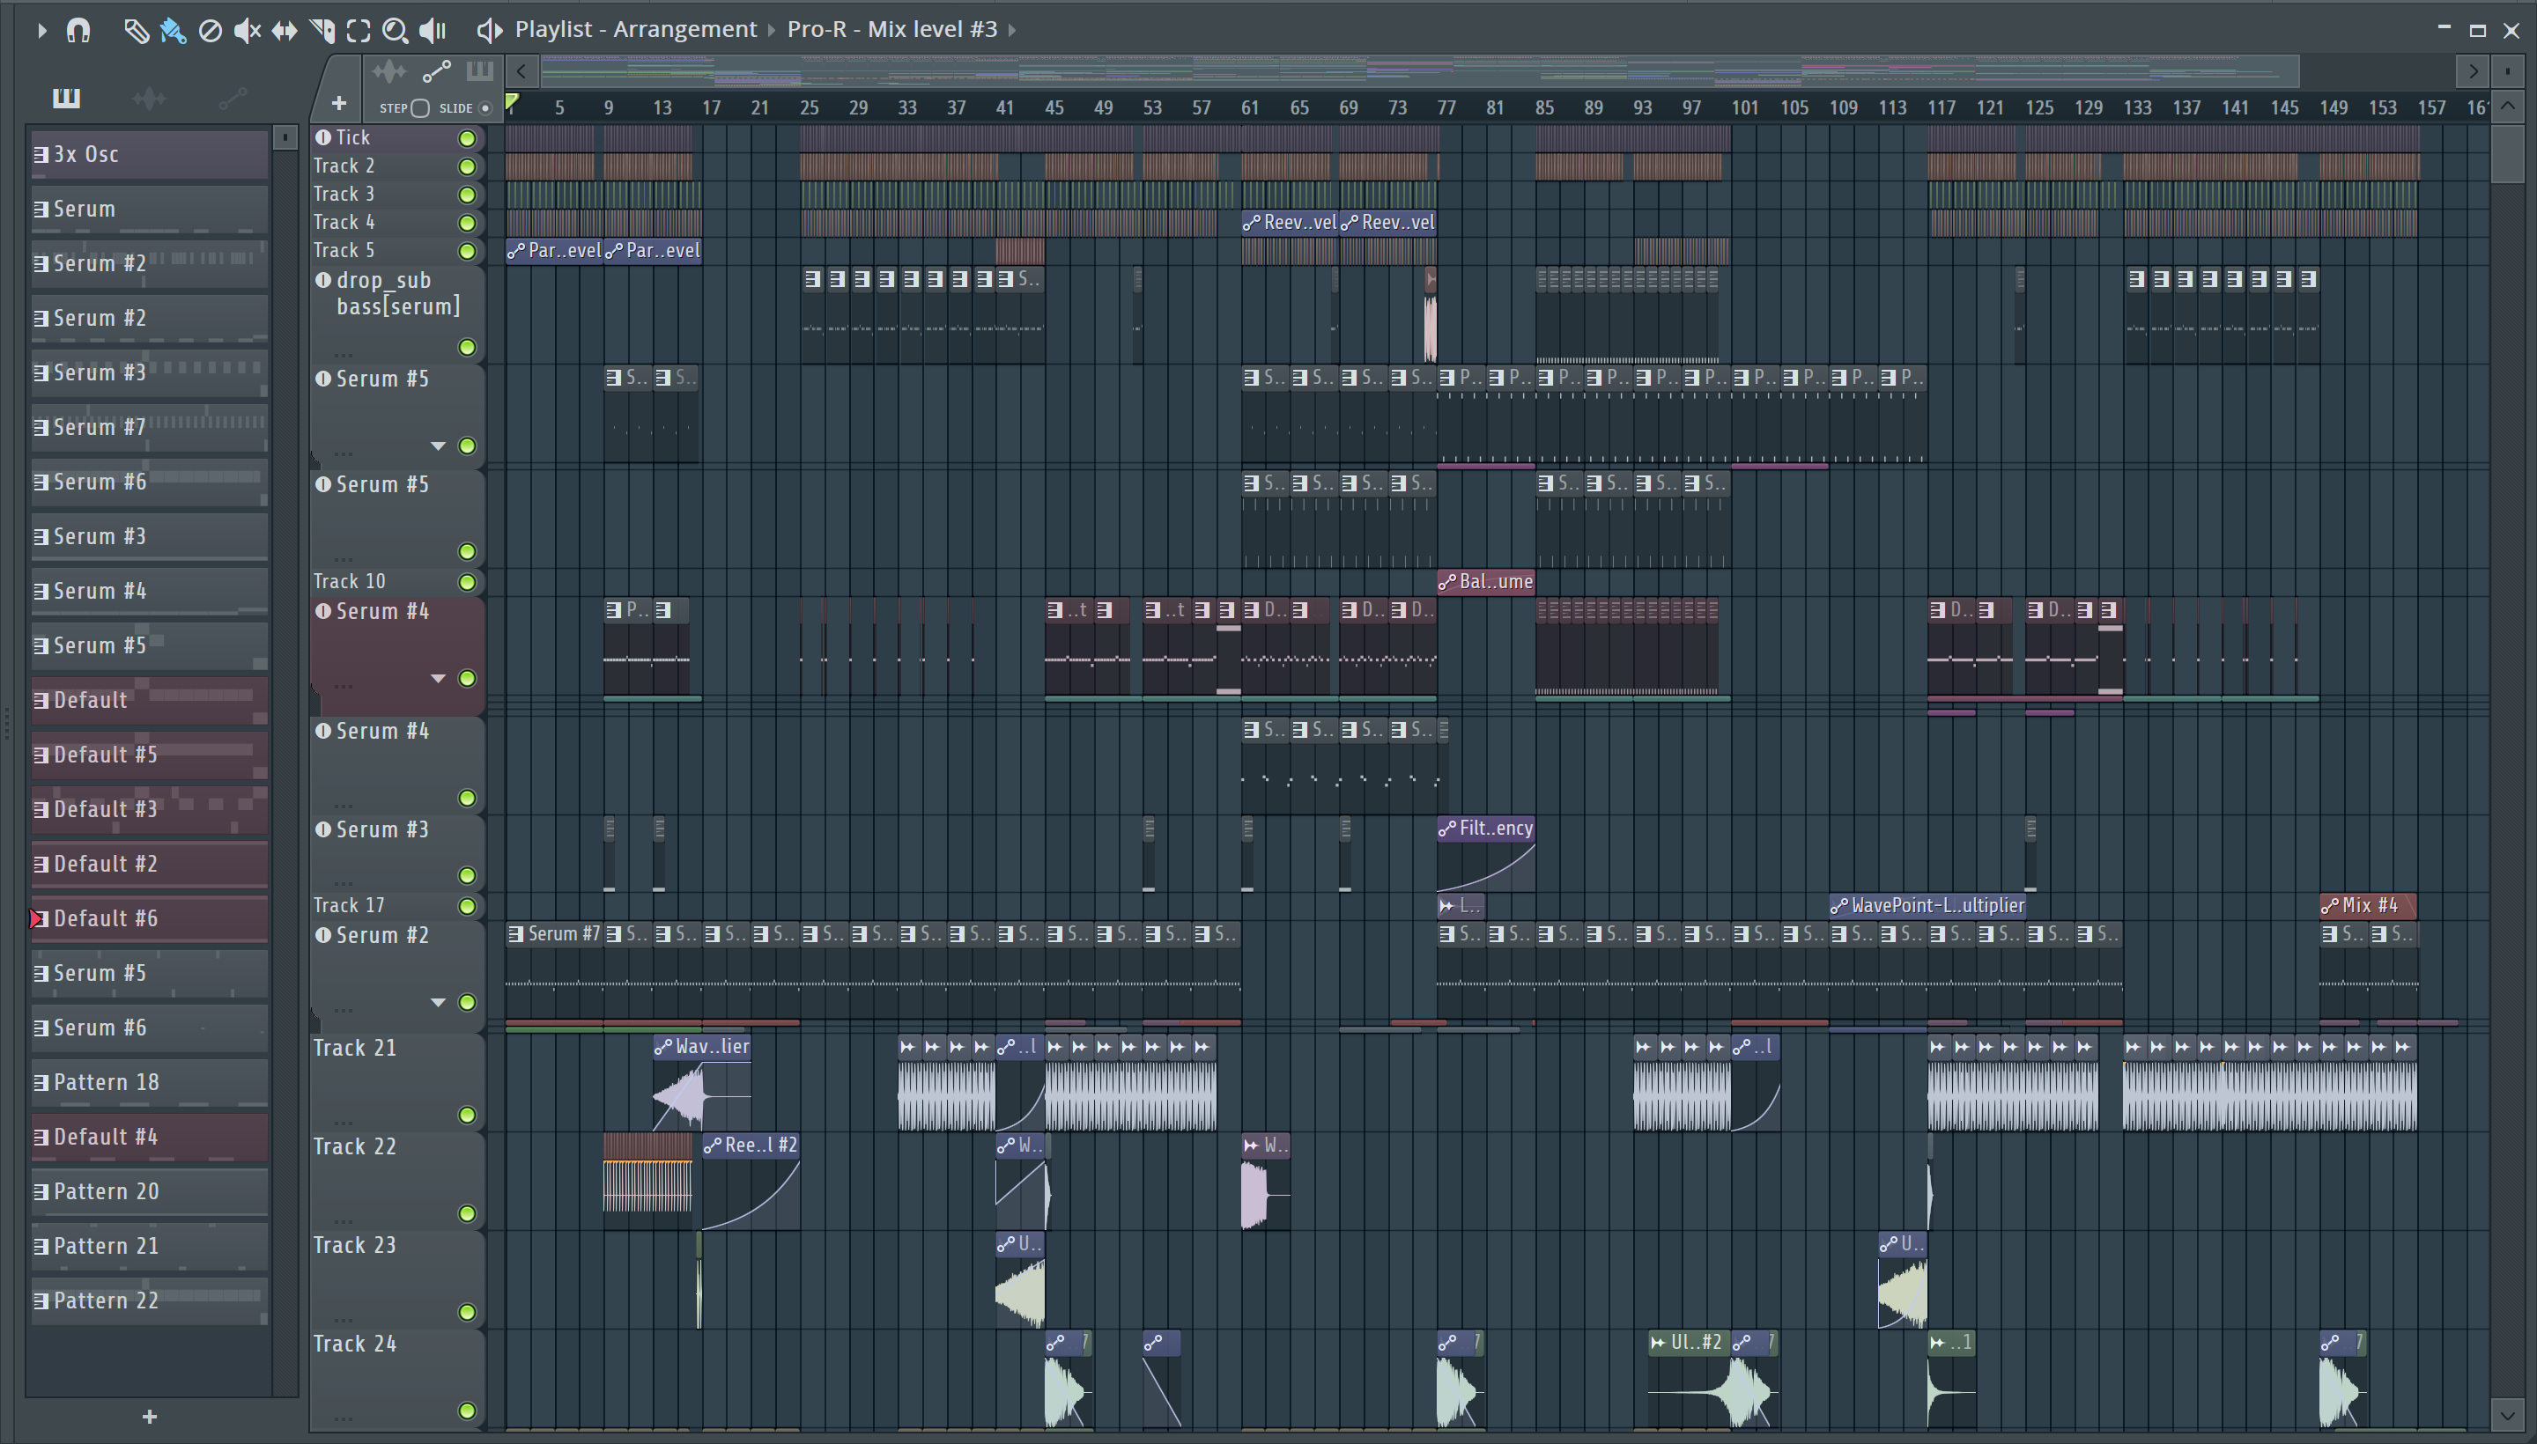Select the Paint brush tool
The height and width of the screenshot is (1444, 2537).
(173, 31)
